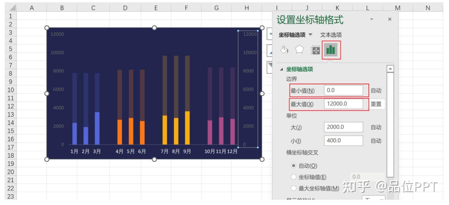Select the highlighted Axis Options chart icon
The height and width of the screenshot is (205, 449).
(331, 50)
